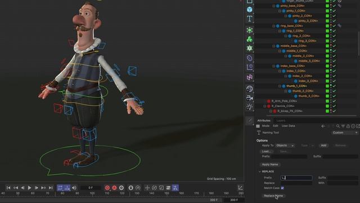Image resolution: width=360 pixels, height=203 pixels.
Task: Open the Custom preset dropdown
Action: [345, 133]
